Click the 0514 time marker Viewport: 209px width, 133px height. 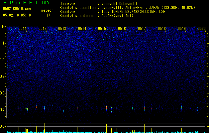click(82, 29)
